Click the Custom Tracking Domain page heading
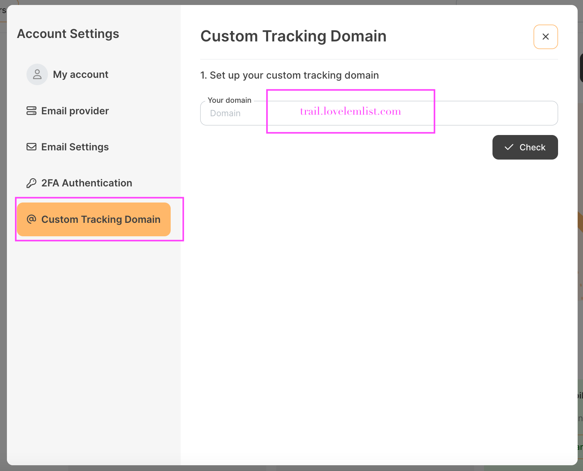 point(293,36)
